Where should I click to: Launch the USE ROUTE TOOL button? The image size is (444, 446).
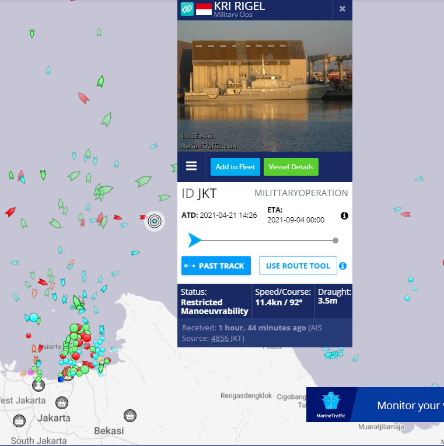298,266
